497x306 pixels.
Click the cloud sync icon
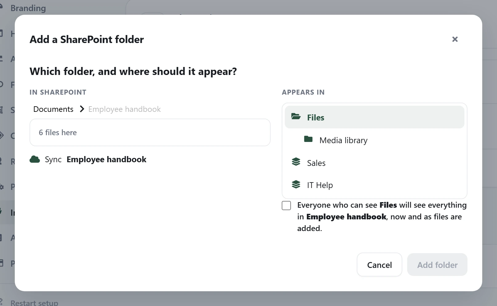click(x=35, y=159)
